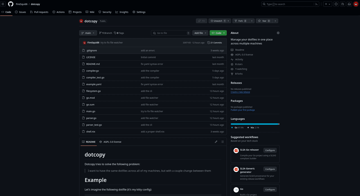The image size is (360, 196).
Task: Show the README outline list icon
Action: pyautogui.click(x=222, y=142)
